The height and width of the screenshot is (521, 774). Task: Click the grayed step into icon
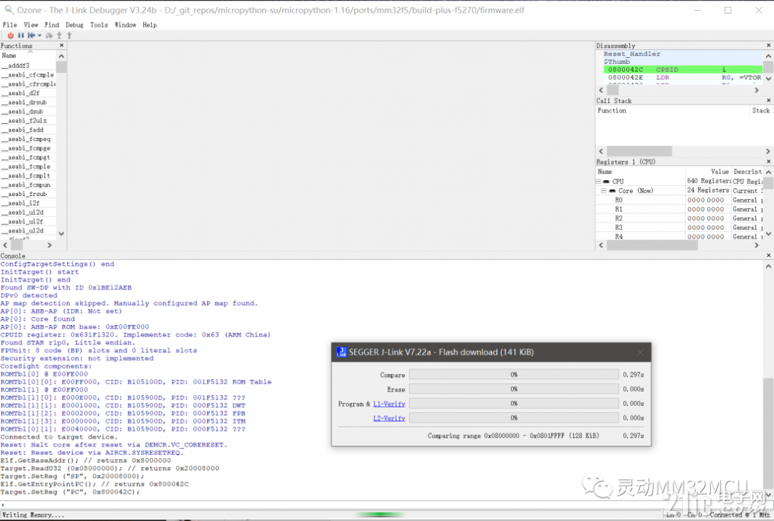59,35
